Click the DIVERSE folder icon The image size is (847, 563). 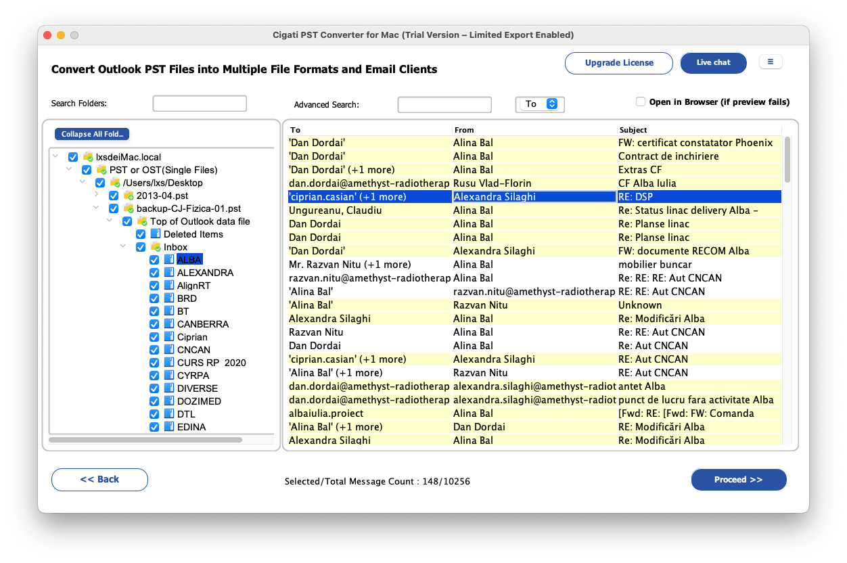tap(169, 388)
